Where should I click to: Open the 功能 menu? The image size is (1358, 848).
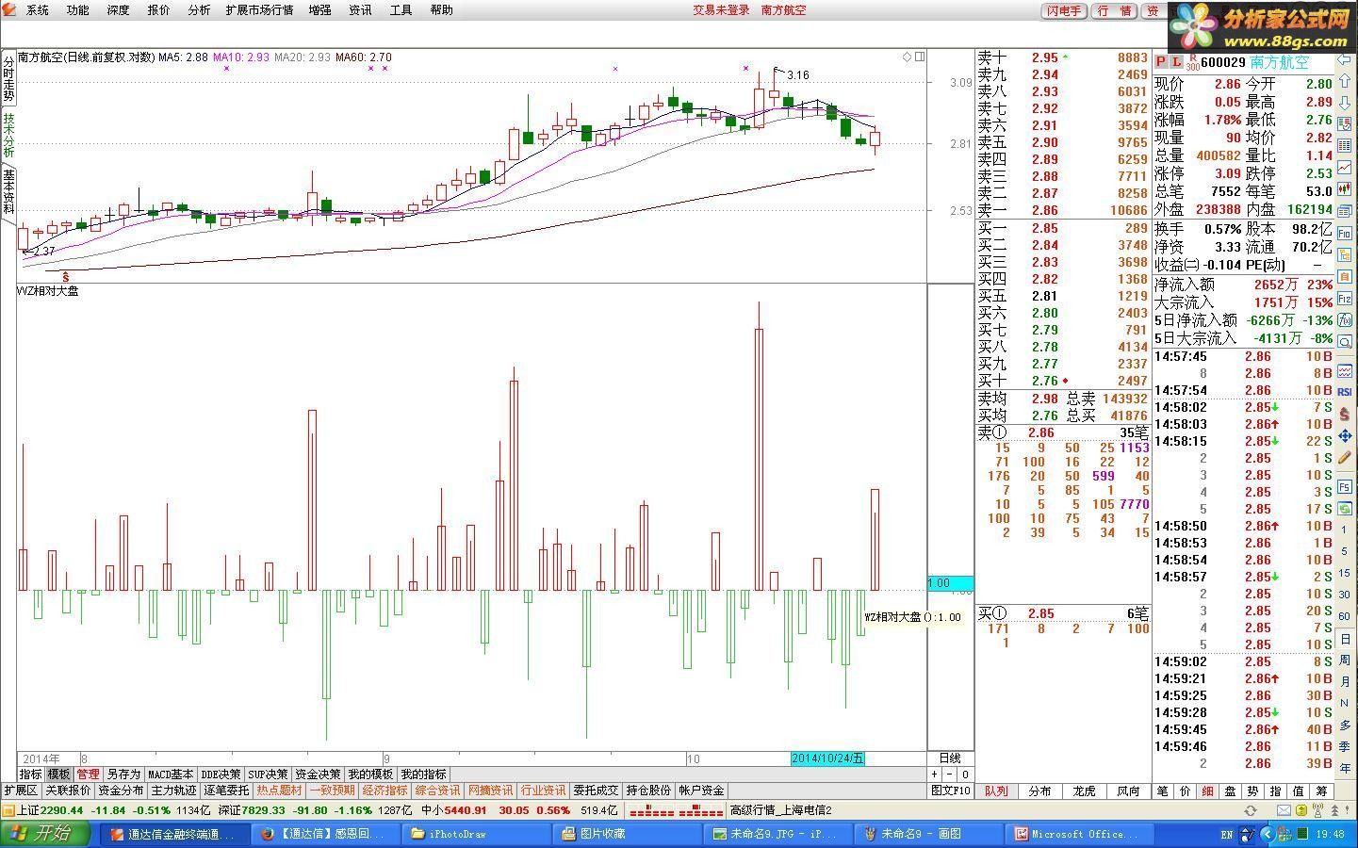[78, 10]
